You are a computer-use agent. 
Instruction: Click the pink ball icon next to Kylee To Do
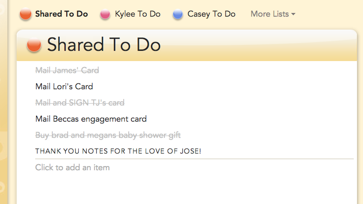coord(106,14)
